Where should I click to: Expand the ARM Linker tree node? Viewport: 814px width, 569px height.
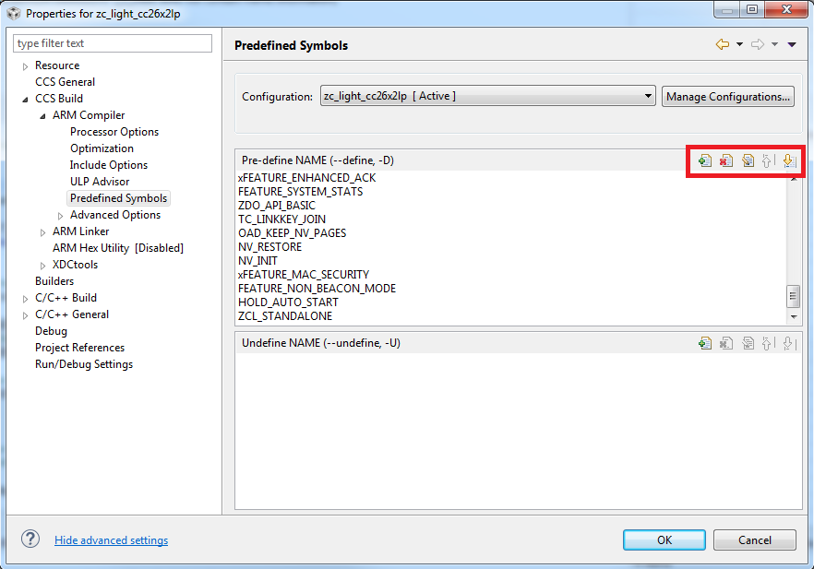pos(42,231)
